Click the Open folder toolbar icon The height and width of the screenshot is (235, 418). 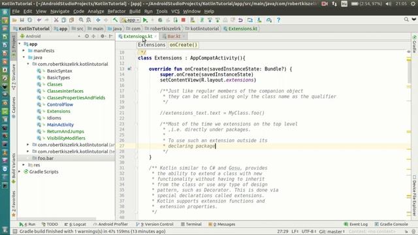point(14,20)
